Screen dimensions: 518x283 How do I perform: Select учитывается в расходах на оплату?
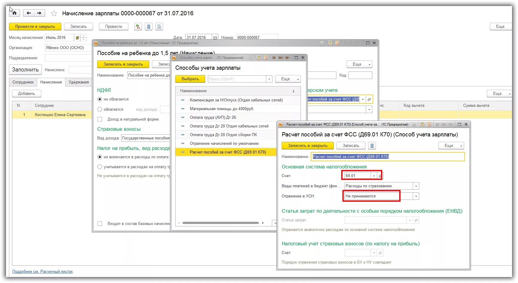click(100, 167)
